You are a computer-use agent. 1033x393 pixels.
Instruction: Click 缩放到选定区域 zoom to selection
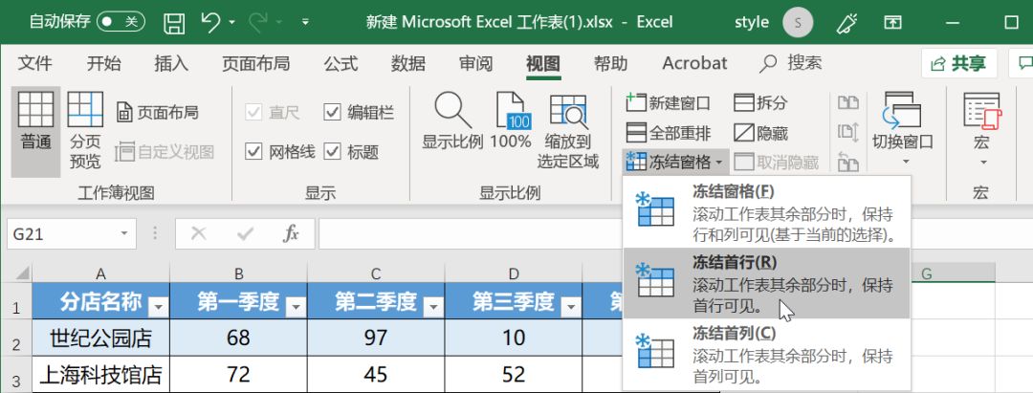568,132
